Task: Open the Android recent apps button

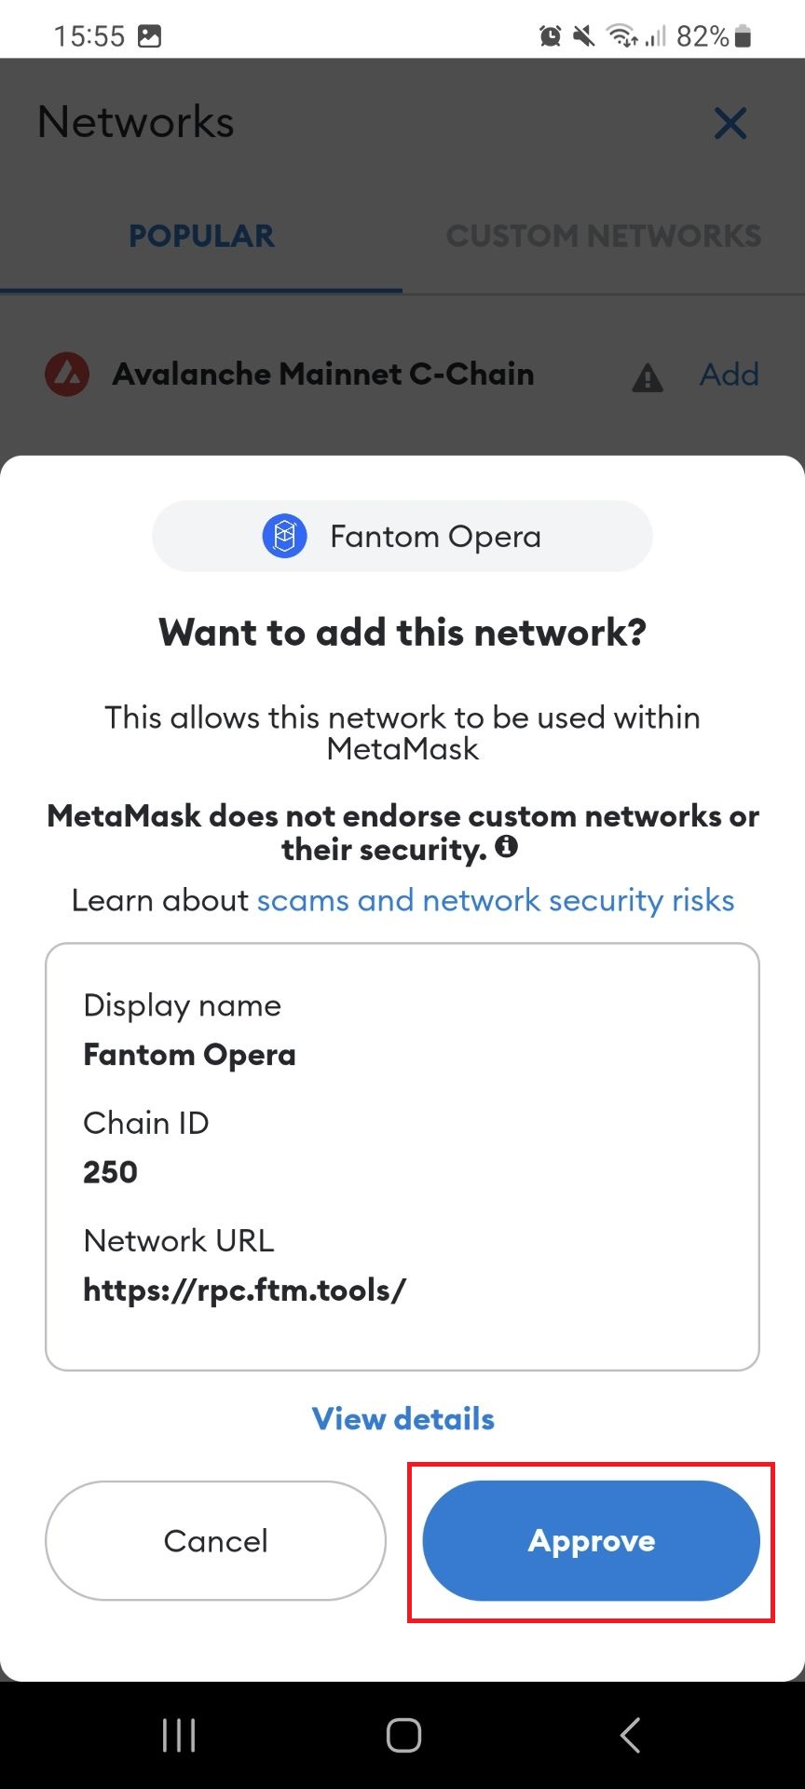Action: (x=179, y=1735)
